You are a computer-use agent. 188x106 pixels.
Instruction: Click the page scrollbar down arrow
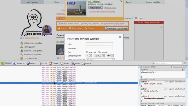[187, 59]
